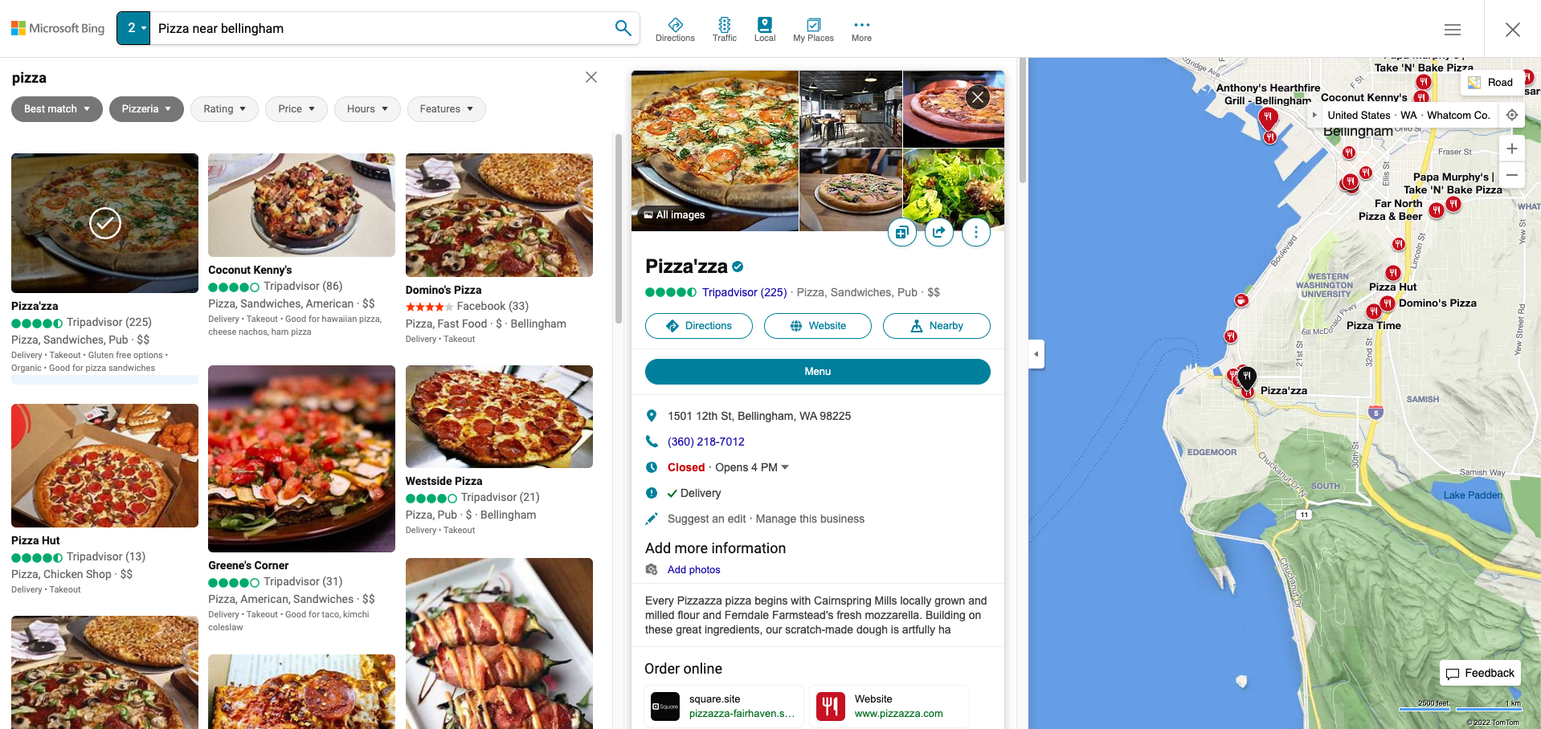Get Directions to Pizza'zza
Viewport: 1541px width, 729px height.
pos(699,326)
